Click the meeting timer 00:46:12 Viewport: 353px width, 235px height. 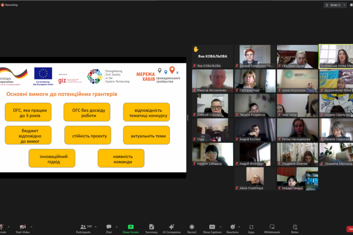[x=335, y=5]
